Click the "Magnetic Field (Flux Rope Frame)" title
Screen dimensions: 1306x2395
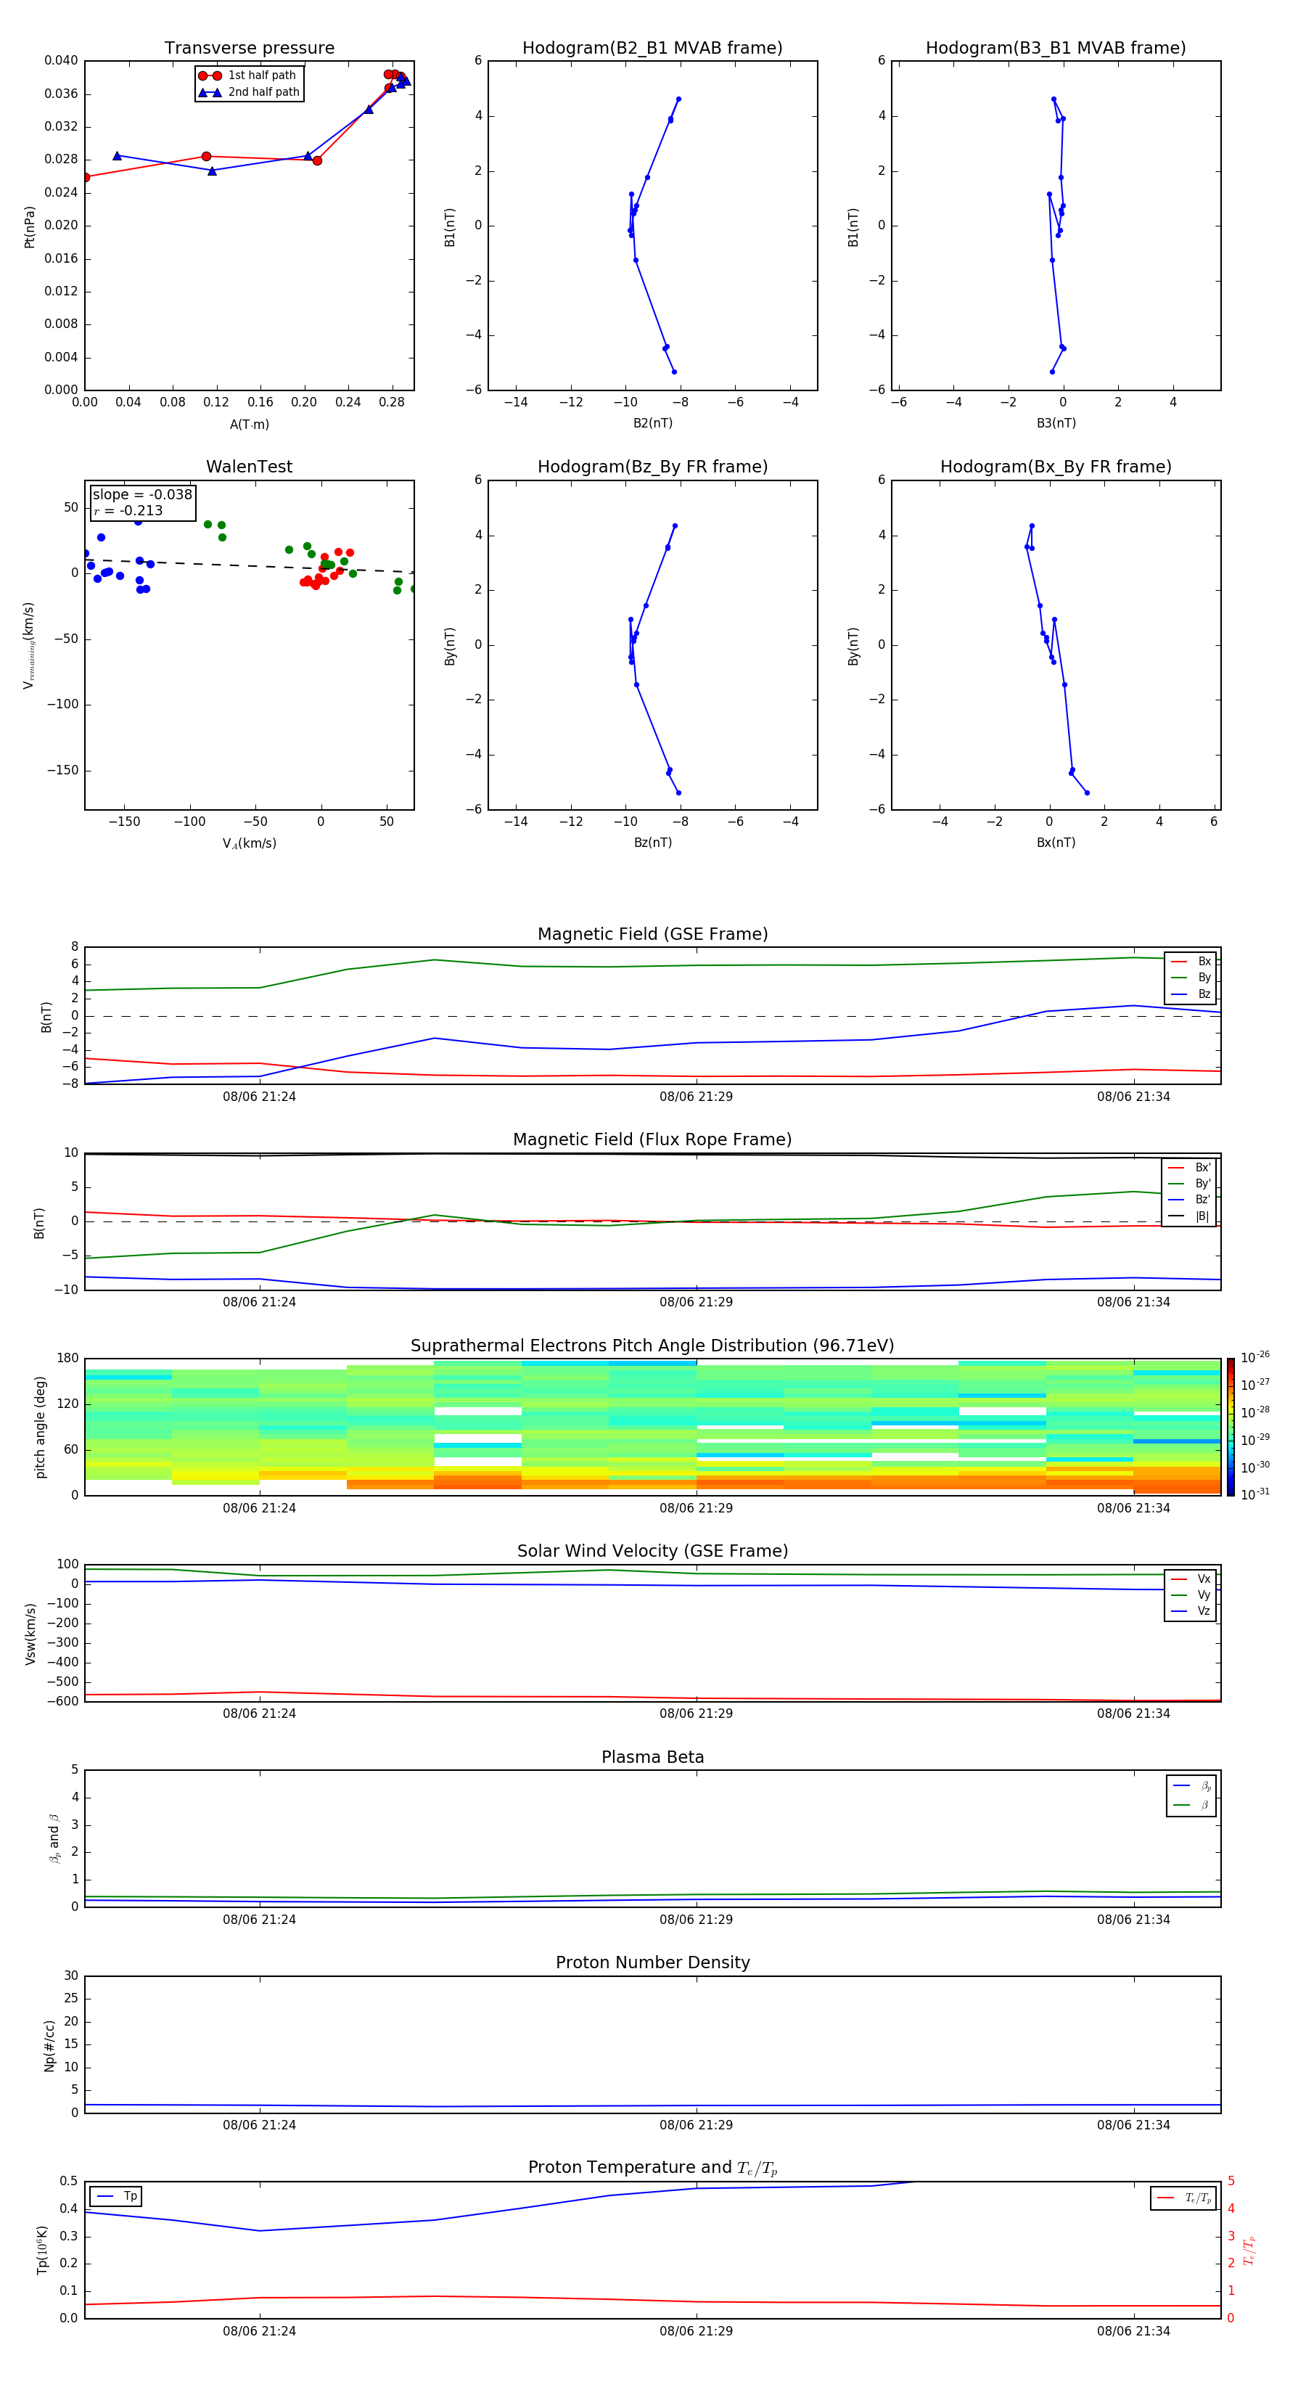click(x=652, y=1140)
